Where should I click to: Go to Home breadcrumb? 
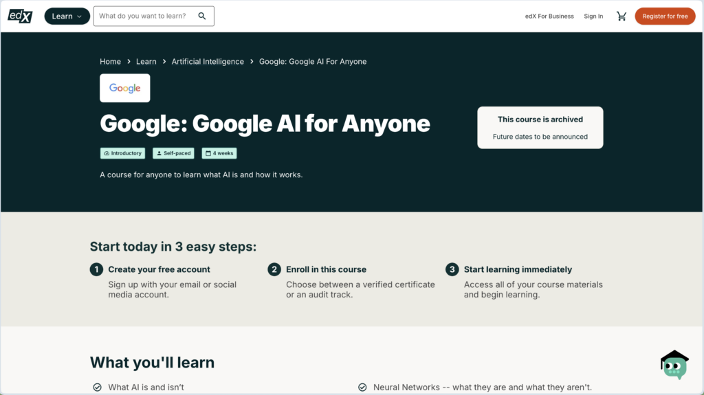tap(110, 62)
